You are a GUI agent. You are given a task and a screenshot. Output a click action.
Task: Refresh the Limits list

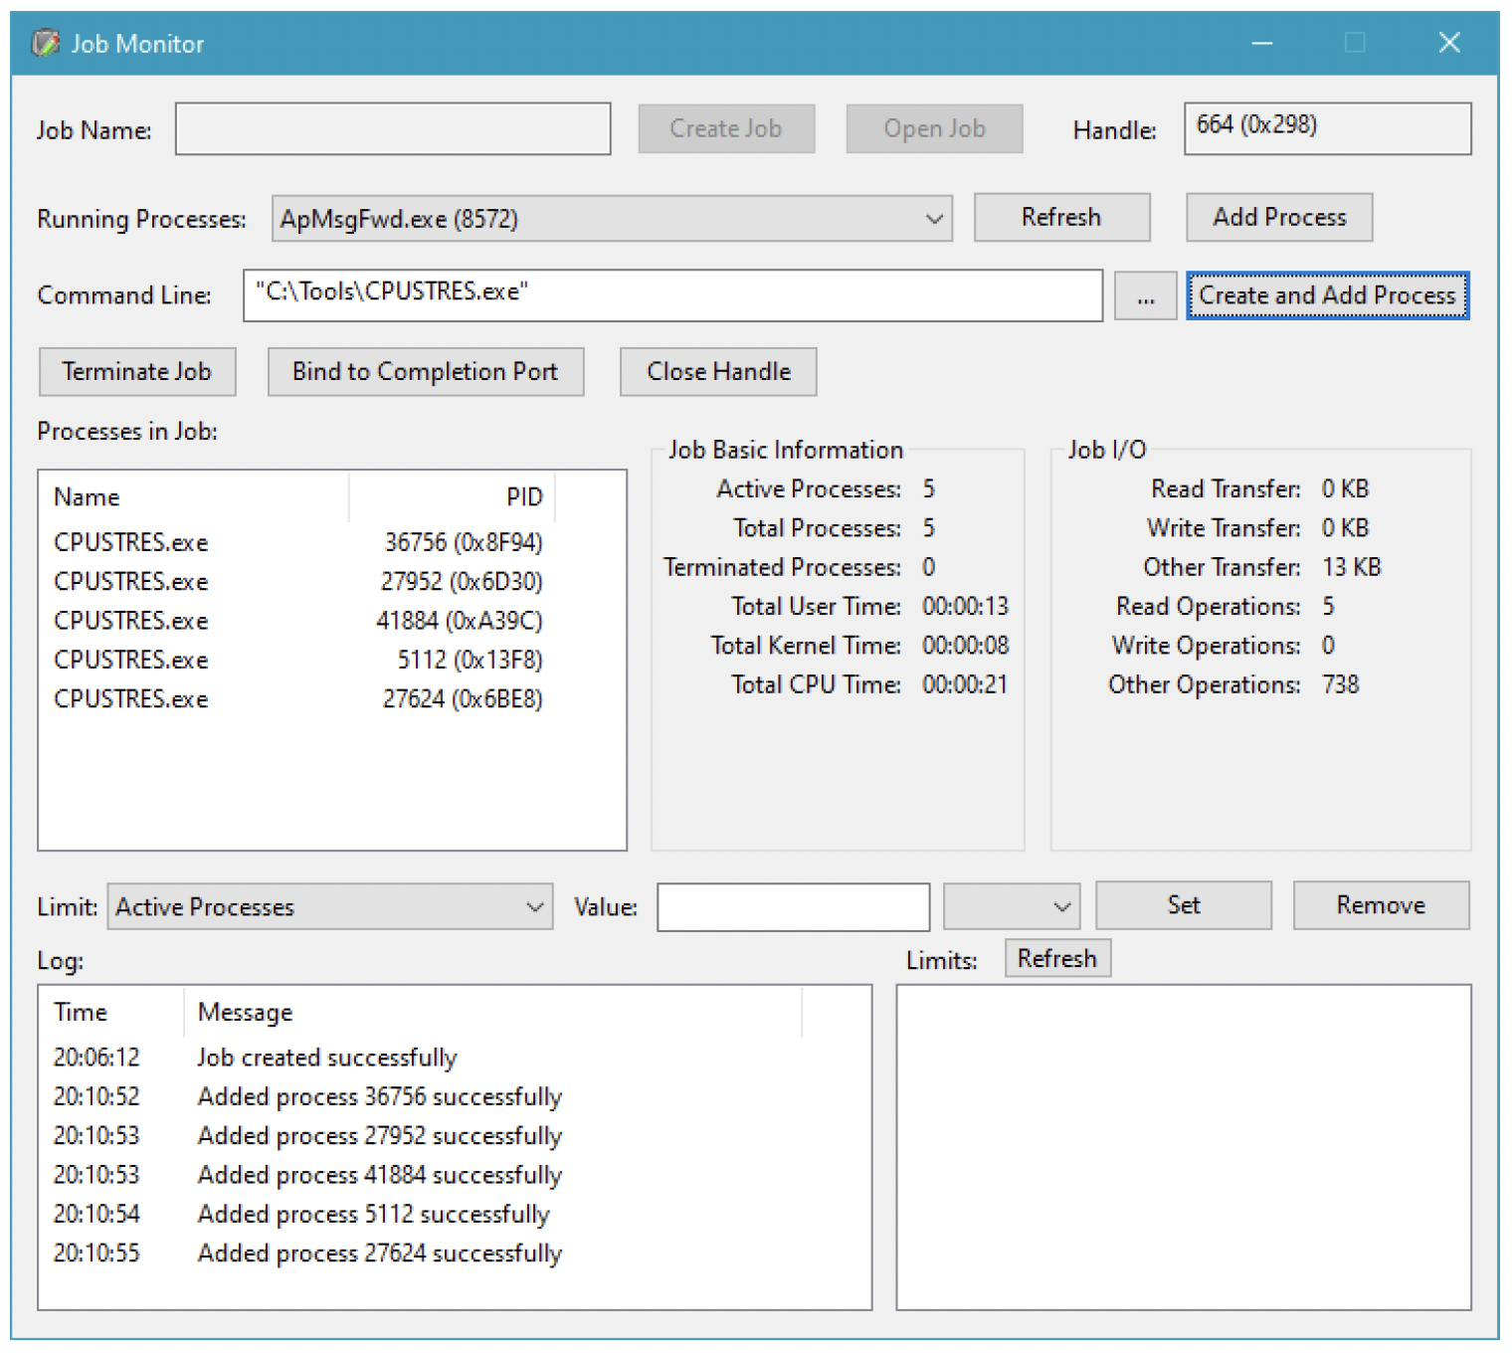tap(1056, 958)
